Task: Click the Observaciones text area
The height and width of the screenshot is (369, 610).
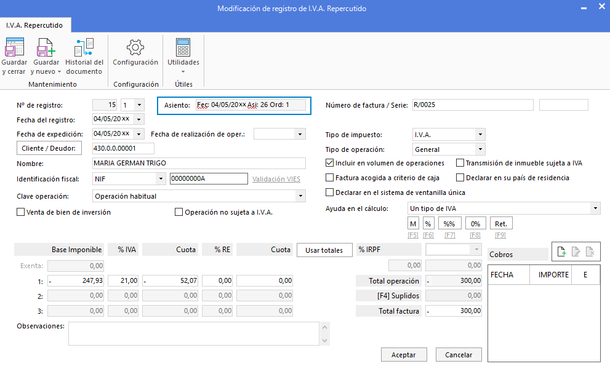Action: (x=194, y=333)
